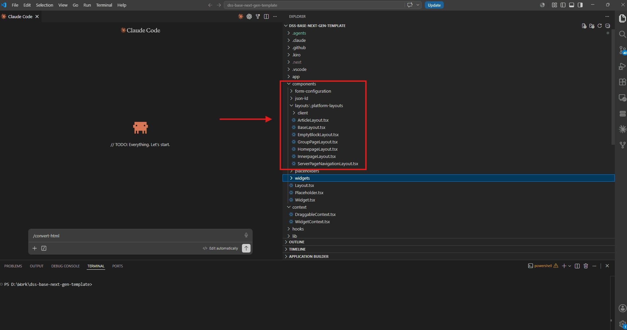Open Source Control view with 40 badge
This screenshot has height=330, width=627.
[622, 50]
